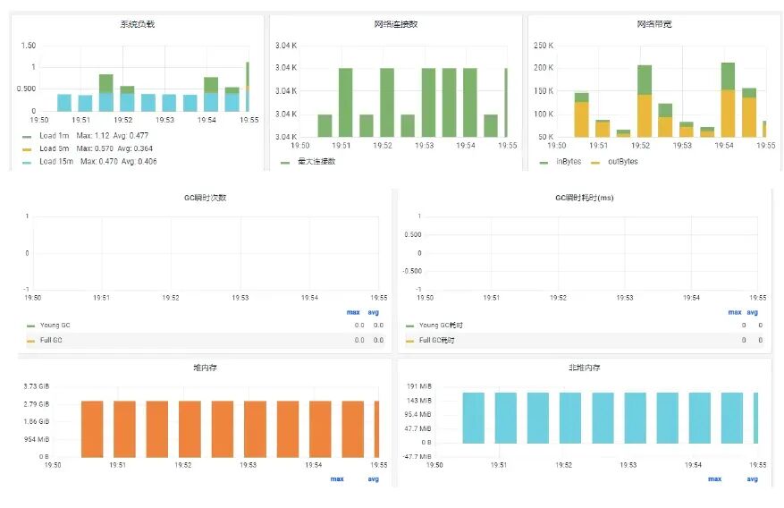This screenshot has height=508, width=784.
Task: Toggle the Load 1m series legend
Action: click(54, 136)
